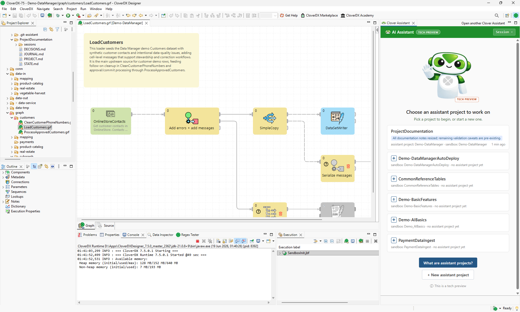Click the Scroll Lock icon in Console toolbar

225,241
